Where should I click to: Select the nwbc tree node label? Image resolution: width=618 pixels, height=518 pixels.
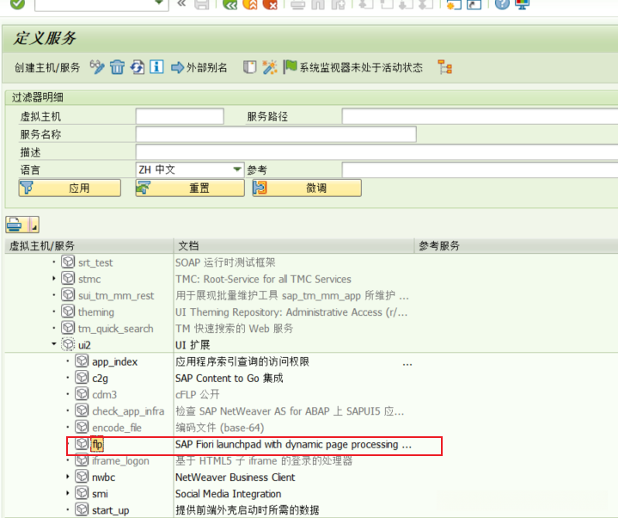point(104,478)
